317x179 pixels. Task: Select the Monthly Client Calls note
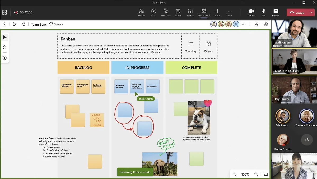tap(97, 120)
